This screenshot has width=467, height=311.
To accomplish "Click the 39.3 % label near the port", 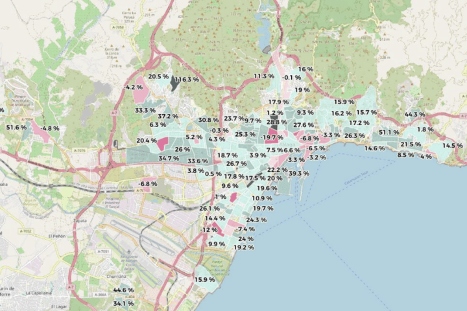I will 298,174.
